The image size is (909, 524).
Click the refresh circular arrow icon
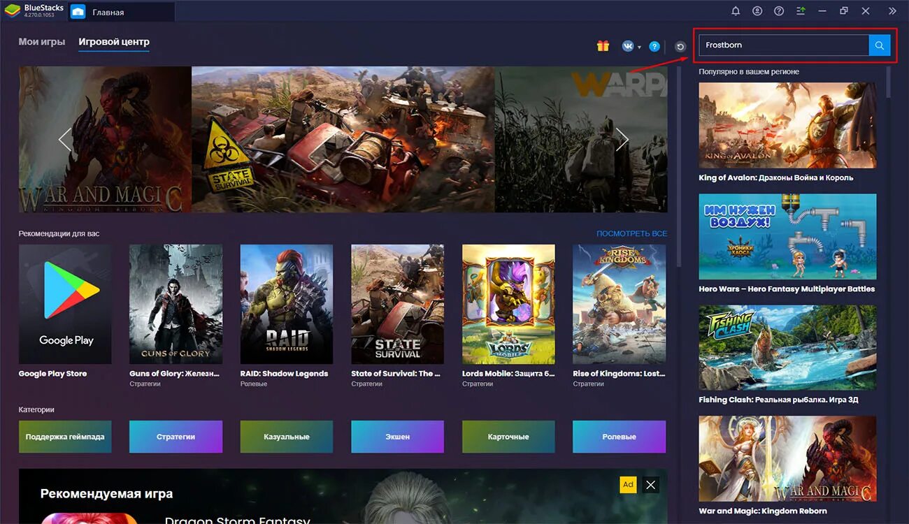680,47
